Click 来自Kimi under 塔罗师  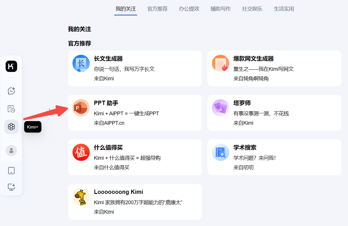[x=243, y=123]
